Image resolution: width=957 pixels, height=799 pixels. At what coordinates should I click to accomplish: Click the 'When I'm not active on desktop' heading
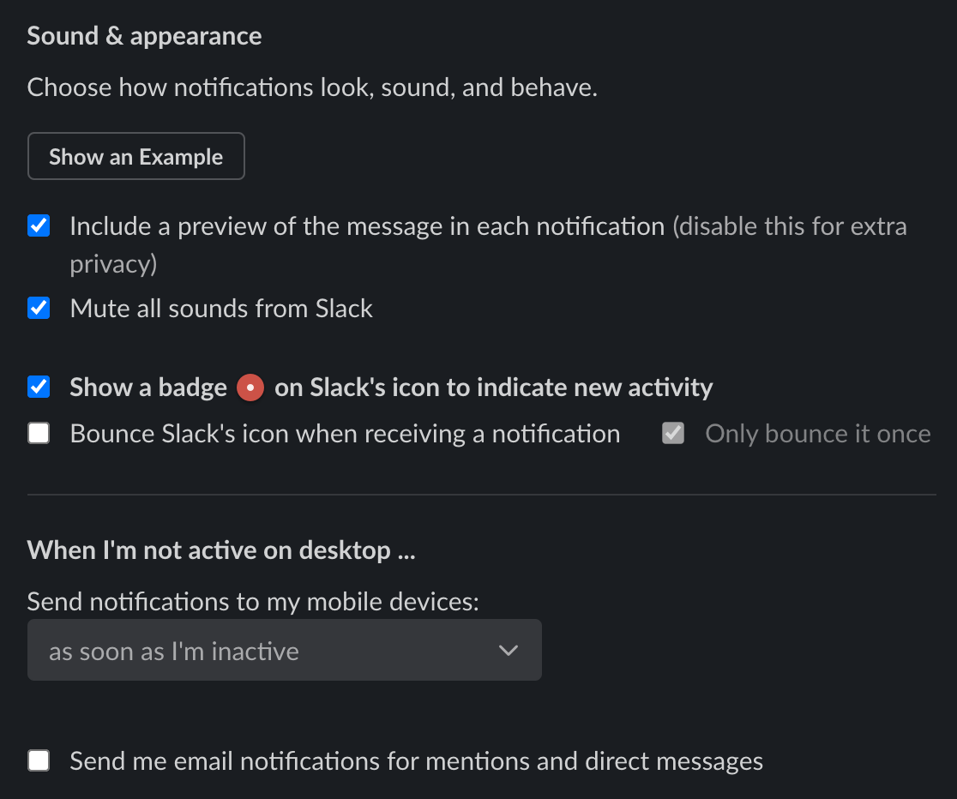pyautogui.click(x=221, y=550)
